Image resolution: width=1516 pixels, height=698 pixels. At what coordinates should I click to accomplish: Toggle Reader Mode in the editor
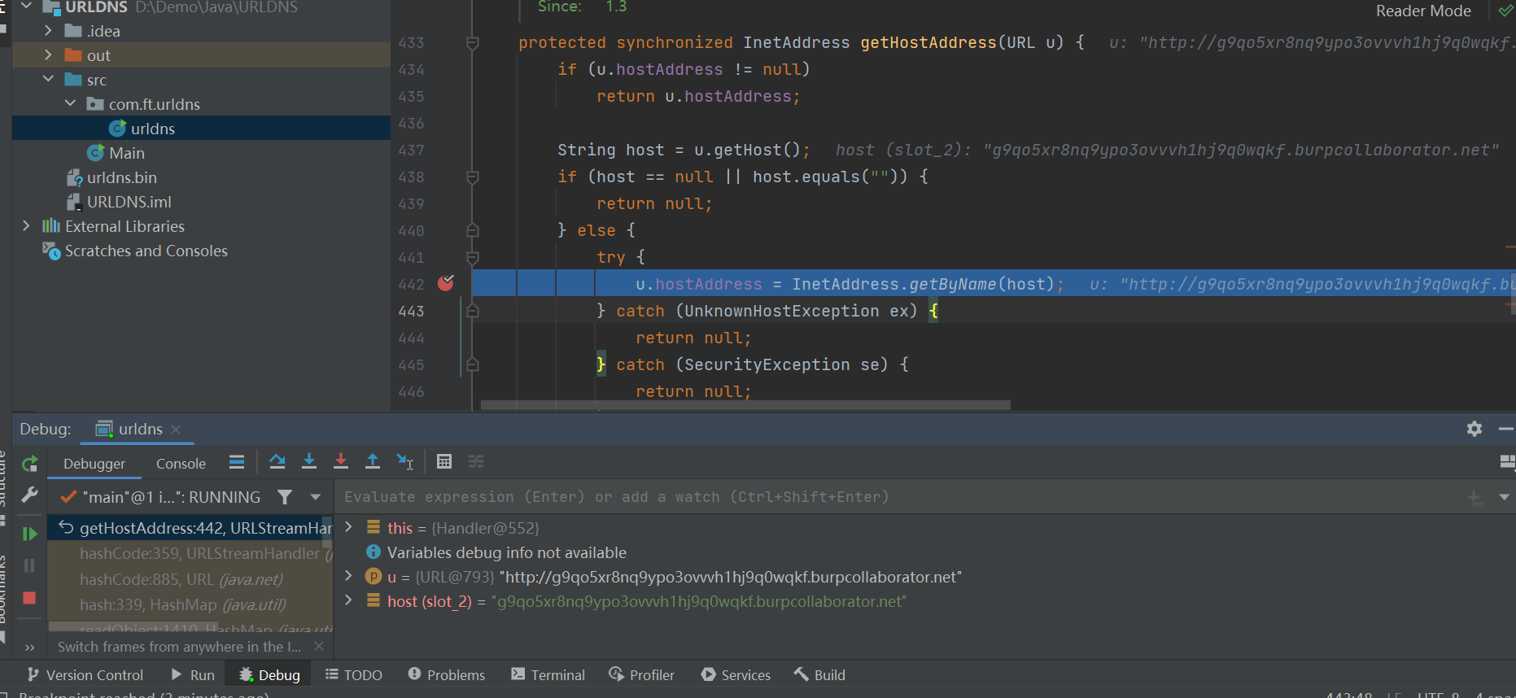(x=1423, y=11)
